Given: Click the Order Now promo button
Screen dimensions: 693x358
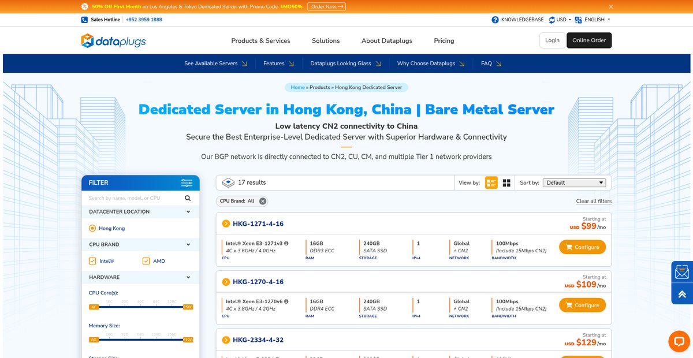Looking at the screenshot, I should point(326,6).
